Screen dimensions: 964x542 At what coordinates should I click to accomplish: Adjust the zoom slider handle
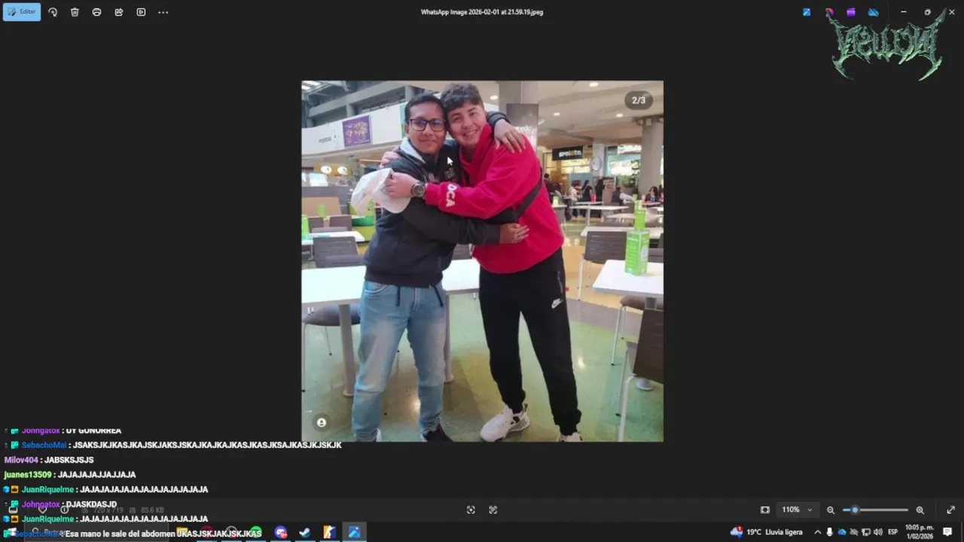point(855,510)
